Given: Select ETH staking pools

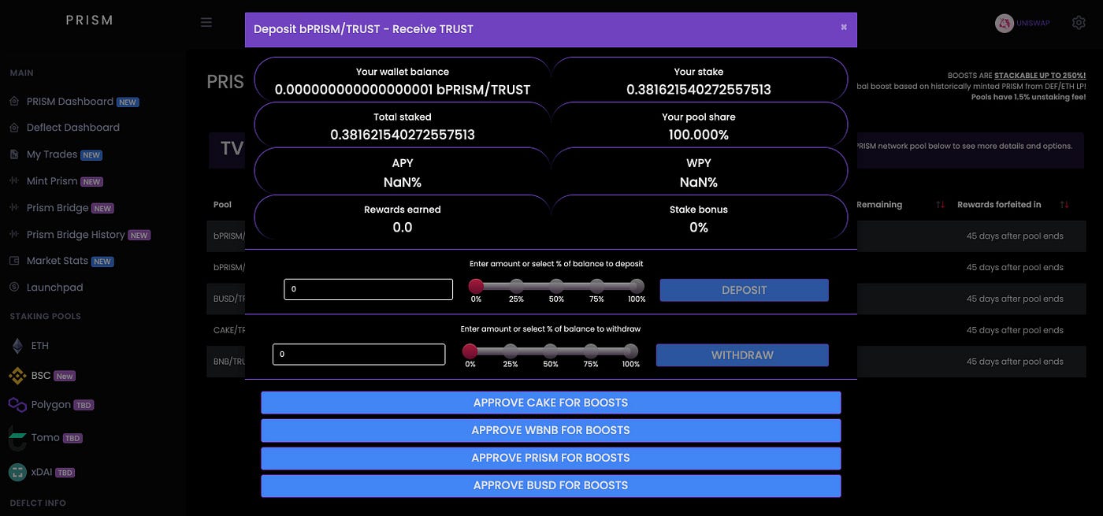Looking at the screenshot, I should pyautogui.click(x=39, y=346).
